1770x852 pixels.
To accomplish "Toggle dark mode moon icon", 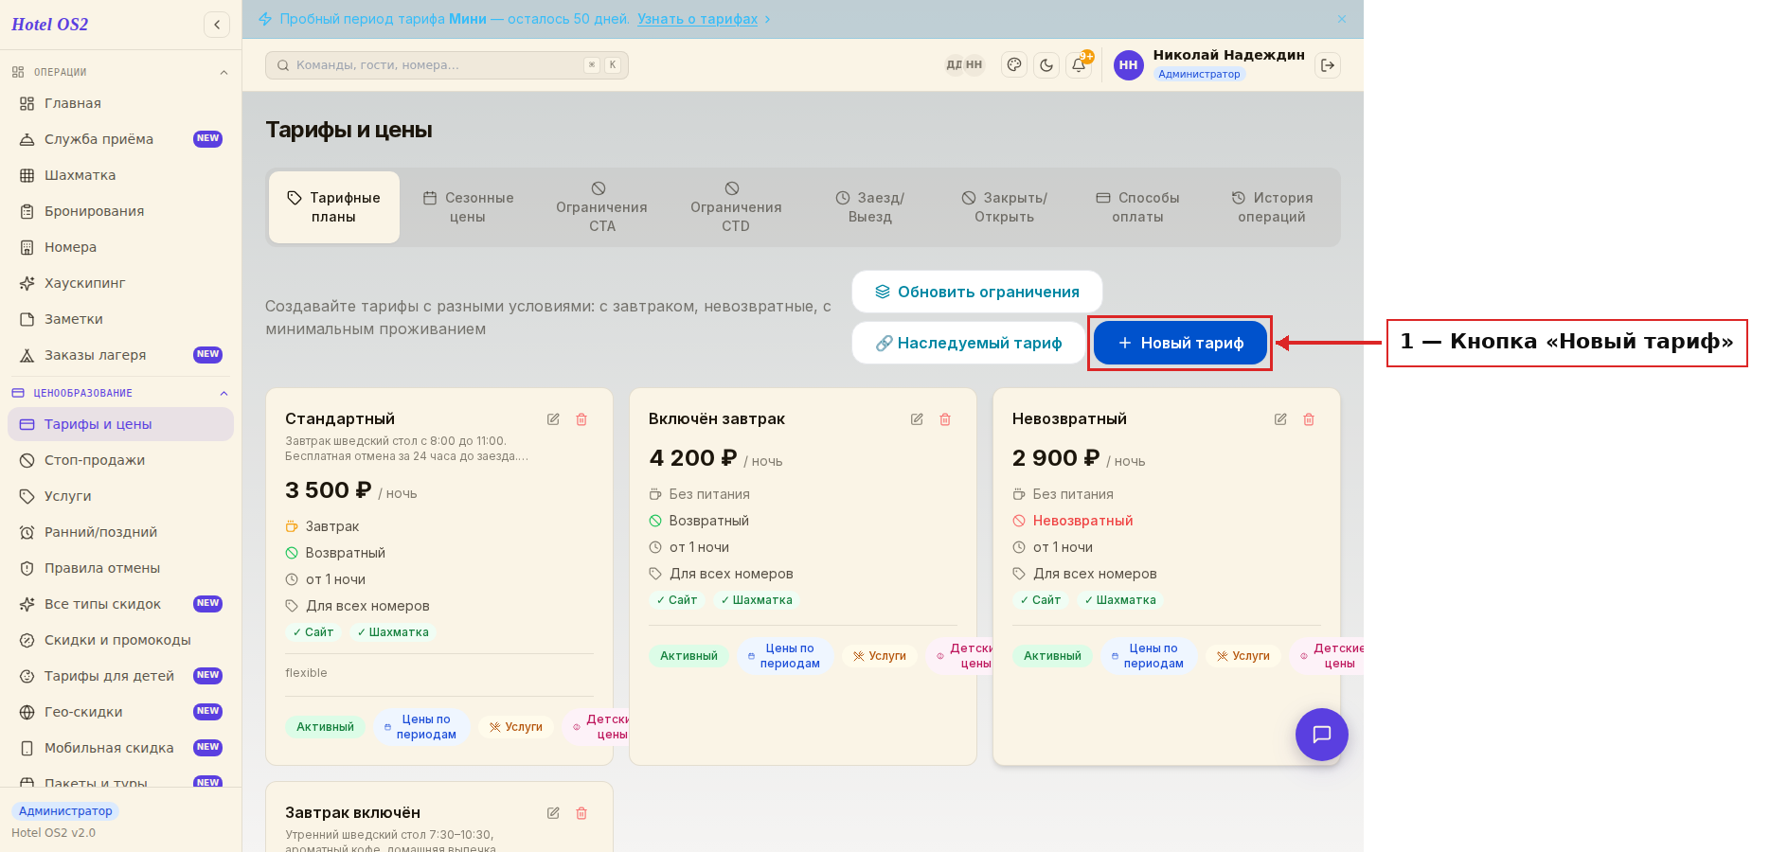I will tap(1046, 65).
